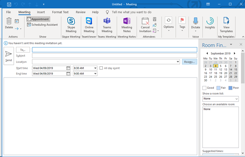Open the Options recurrence menu
This screenshot has height=157, width=245.
click(x=168, y=24)
